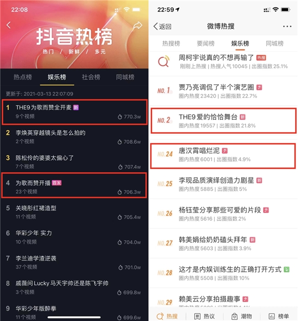Switch to the 热搜榜 tab in Weibo
Image resolution: width=299 pixels, height=321 pixels.
coord(171,43)
